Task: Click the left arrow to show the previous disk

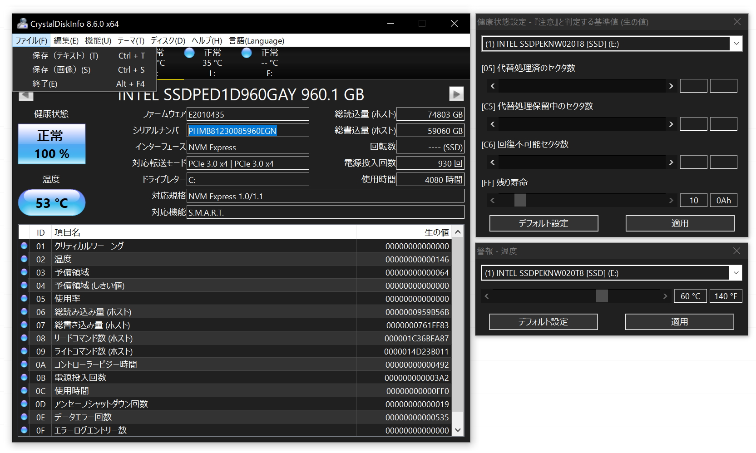Action: point(26,95)
